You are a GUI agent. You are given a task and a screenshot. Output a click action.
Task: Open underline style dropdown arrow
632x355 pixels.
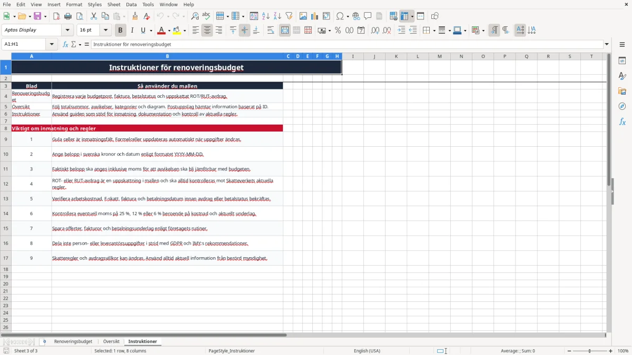(x=151, y=31)
